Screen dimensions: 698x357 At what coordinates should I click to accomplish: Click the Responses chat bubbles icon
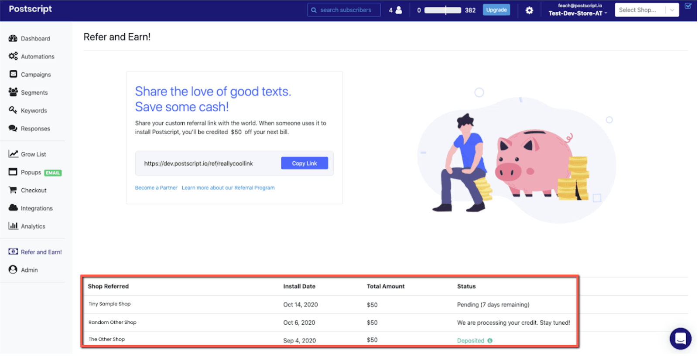[x=13, y=128]
